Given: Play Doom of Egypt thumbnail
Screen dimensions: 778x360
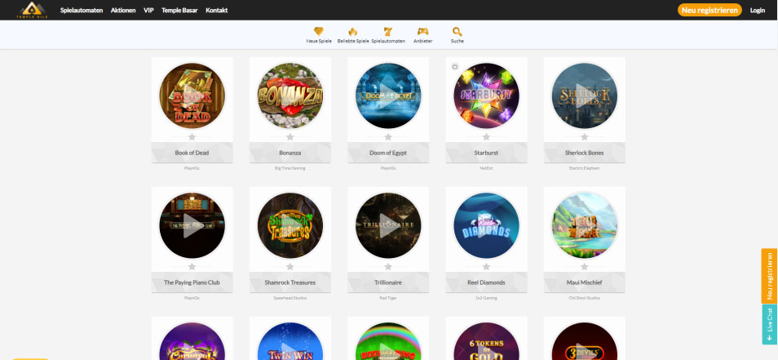Looking at the screenshot, I should click(388, 96).
